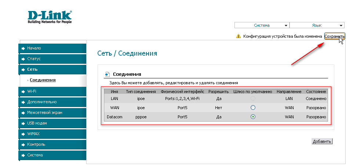Click the Соединения submenu link
Viewport: 364px width, 167px height.
point(43,80)
